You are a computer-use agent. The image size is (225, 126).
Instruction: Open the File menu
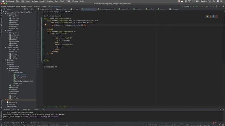(x=17, y=1)
